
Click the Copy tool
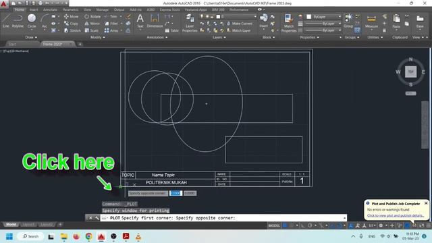(x=71, y=24)
